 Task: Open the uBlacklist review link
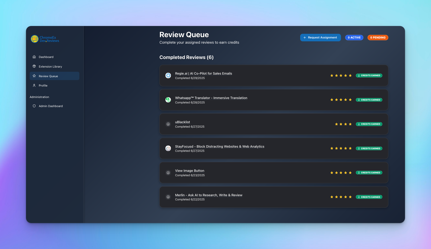pyautogui.click(x=183, y=122)
